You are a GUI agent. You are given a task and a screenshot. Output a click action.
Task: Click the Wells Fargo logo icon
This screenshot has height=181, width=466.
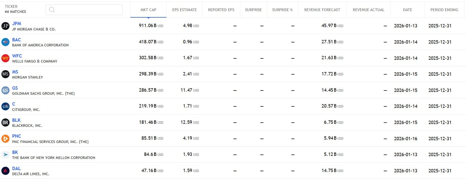(x=5, y=58)
